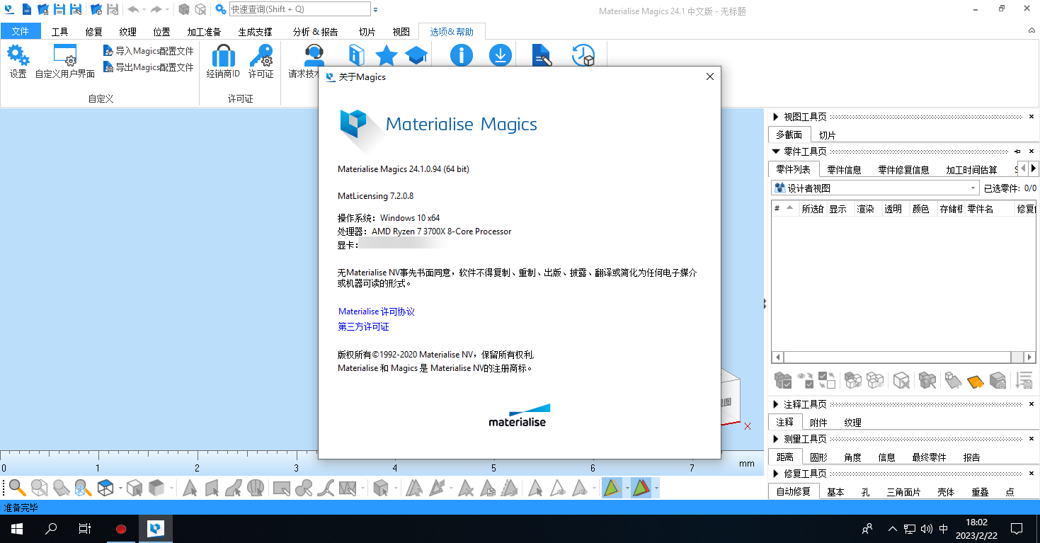Expand the 测量工具页 panel triangle
Screen dimensions: 1040x543
click(775, 439)
